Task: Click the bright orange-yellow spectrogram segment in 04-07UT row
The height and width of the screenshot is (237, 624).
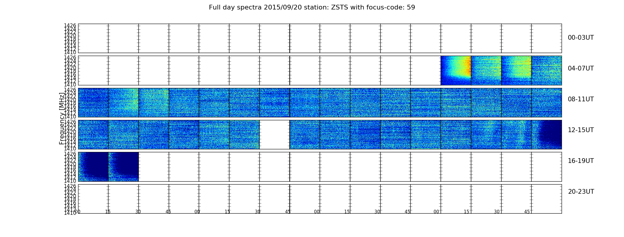Action: point(456,71)
